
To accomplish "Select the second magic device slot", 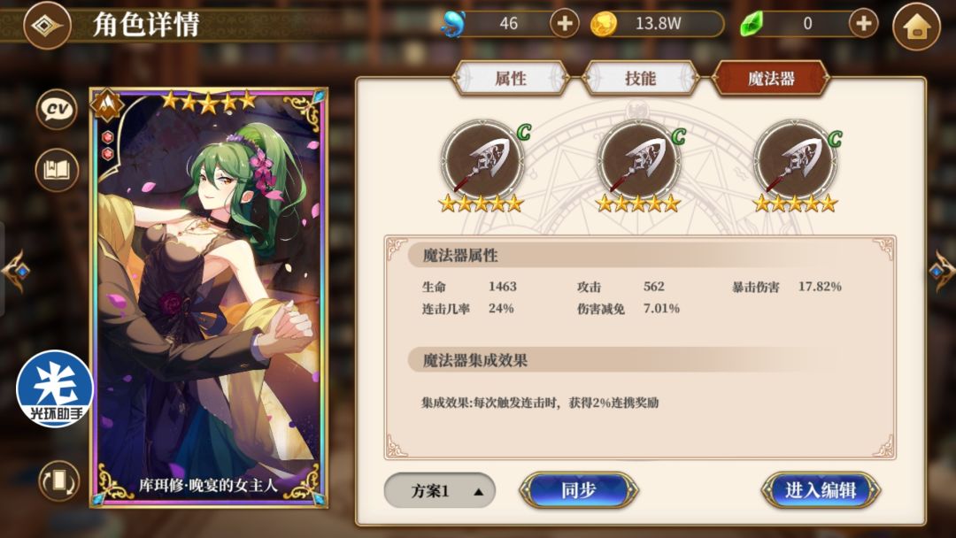I will pos(638,164).
